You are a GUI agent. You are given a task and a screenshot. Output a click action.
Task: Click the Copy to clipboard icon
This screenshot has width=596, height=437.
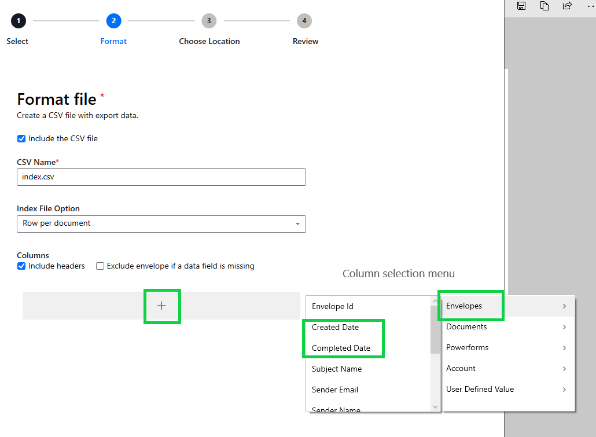(x=545, y=6)
